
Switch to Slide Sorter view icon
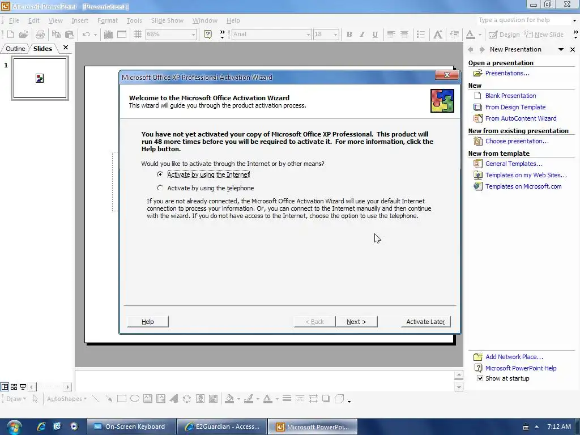(x=14, y=387)
